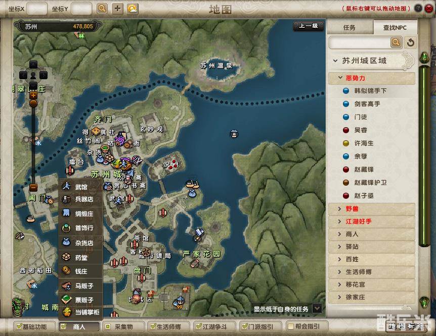Toggle the 基础功能 checkbox

(x=19, y=326)
